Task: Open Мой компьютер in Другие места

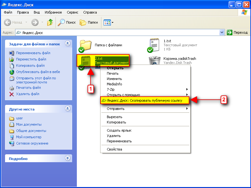Action: [x=29, y=137]
